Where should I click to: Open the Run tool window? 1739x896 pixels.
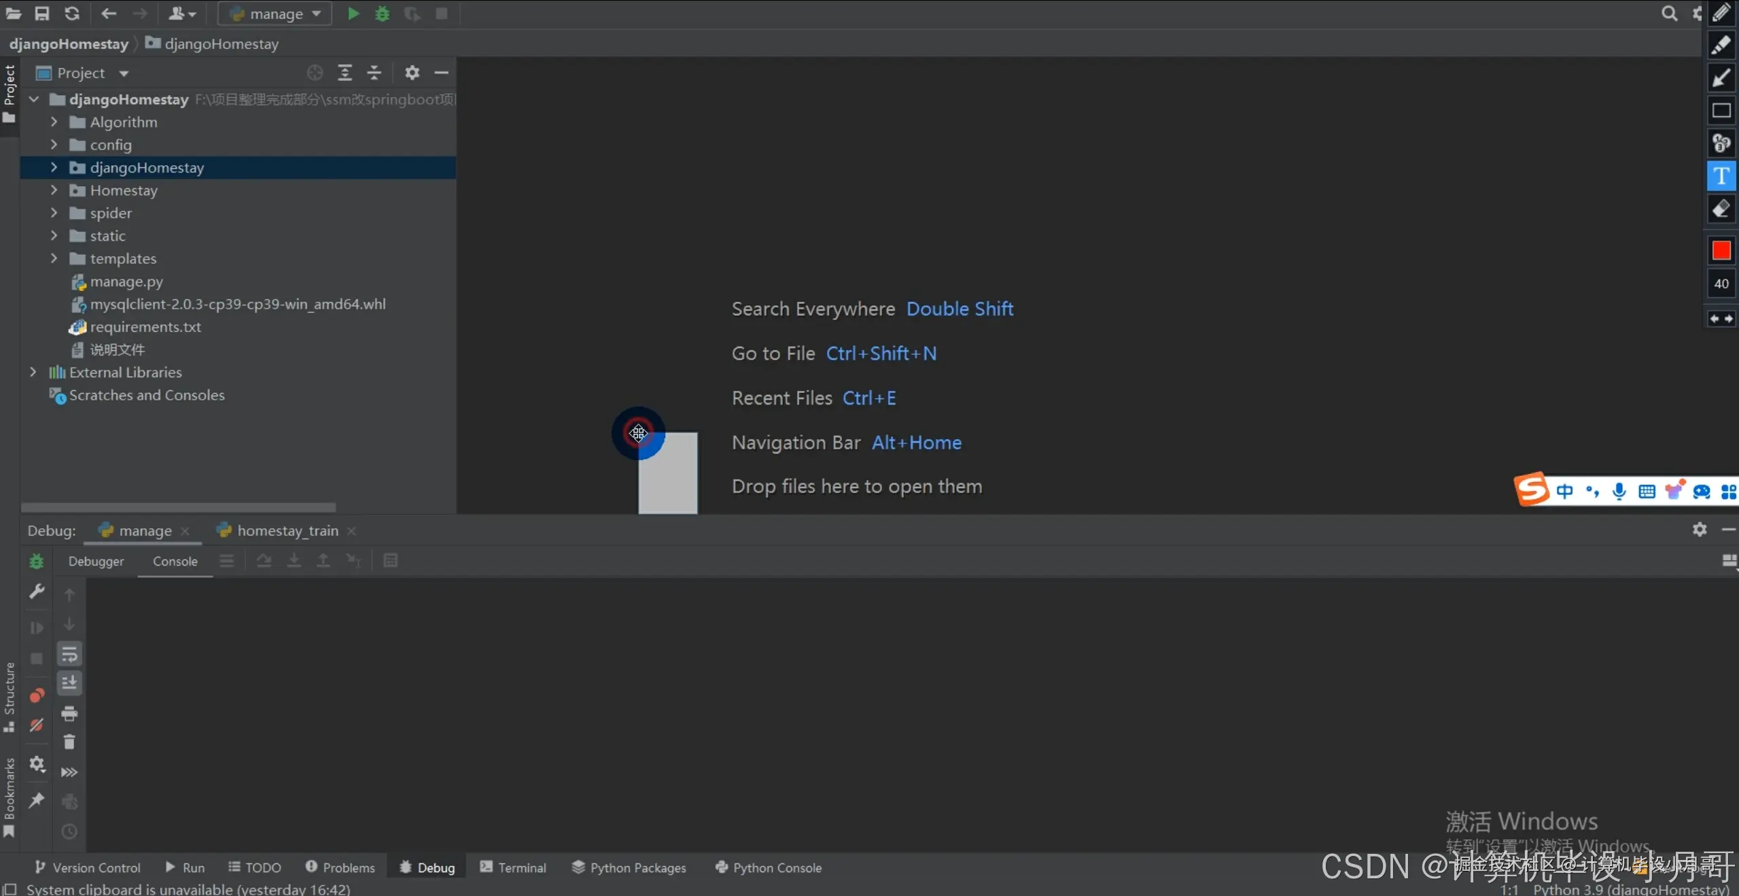pyautogui.click(x=185, y=867)
